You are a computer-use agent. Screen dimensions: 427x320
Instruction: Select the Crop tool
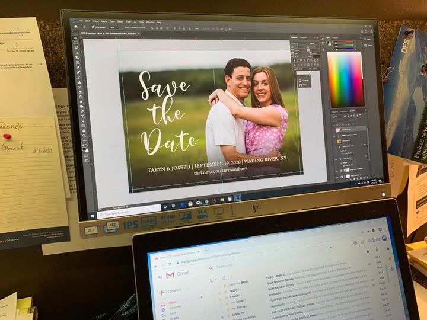coord(77,57)
